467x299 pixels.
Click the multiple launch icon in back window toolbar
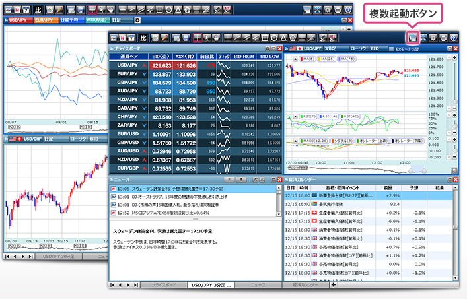[x=307, y=10]
